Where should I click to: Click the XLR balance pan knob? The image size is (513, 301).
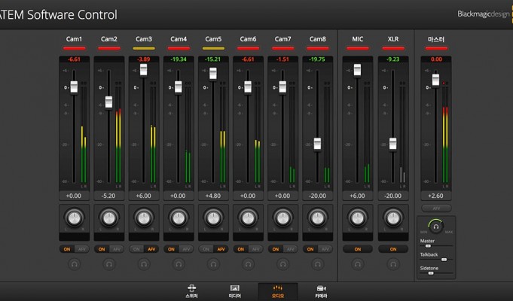tap(393, 218)
